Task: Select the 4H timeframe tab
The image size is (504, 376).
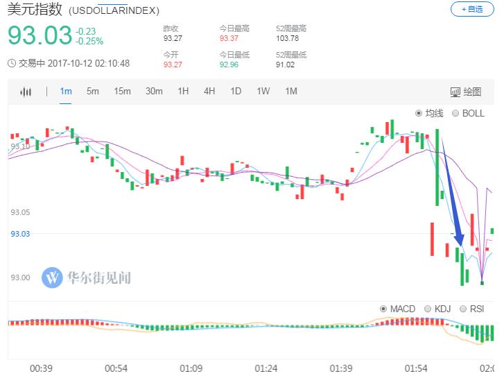Action: coord(209,92)
